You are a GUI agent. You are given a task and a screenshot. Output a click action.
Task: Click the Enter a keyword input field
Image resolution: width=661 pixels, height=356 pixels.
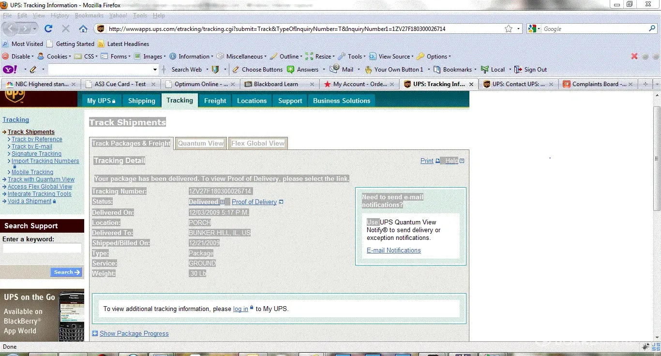(42, 248)
